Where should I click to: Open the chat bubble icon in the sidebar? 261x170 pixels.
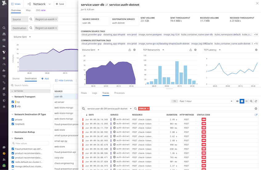(x=4, y=147)
